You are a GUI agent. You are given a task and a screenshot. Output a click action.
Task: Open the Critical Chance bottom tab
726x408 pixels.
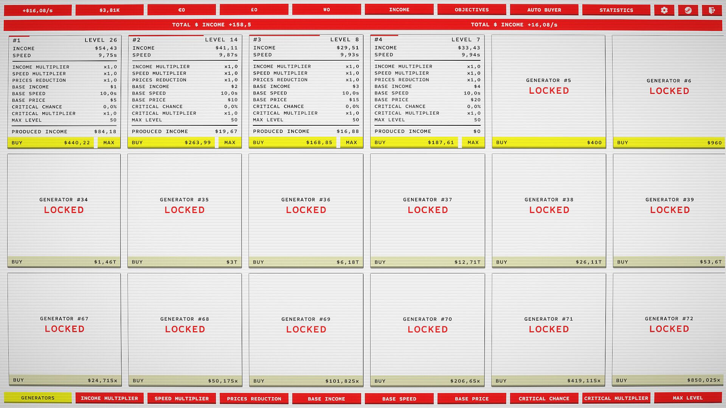(544, 399)
